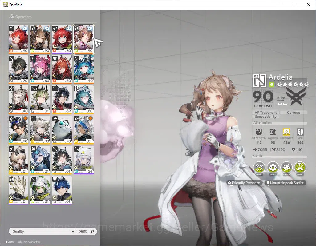Open the white-haired horned level 40 operator
Screen dimensions: 316x246
click(18, 99)
